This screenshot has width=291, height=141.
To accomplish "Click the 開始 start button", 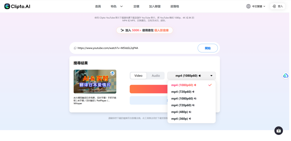I will [208, 48].
